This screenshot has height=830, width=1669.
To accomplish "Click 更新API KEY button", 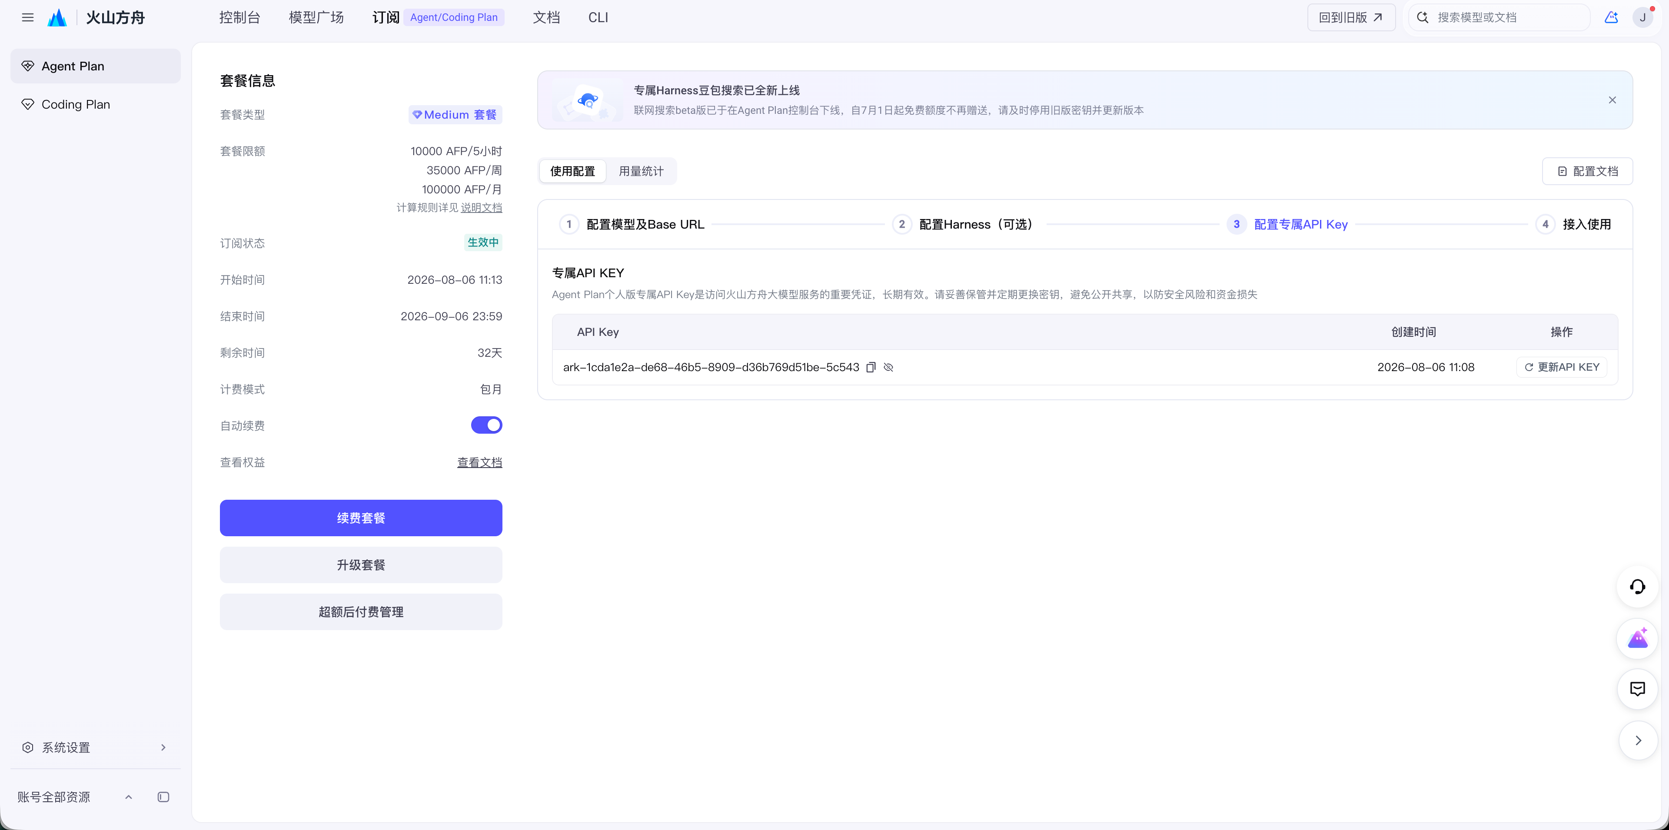I will 1562,367.
